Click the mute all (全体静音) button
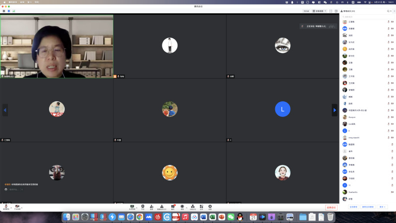 [x=353, y=207]
